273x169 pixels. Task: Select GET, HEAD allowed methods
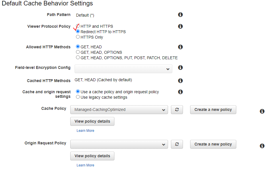pyautogui.click(x=78, y=47)
